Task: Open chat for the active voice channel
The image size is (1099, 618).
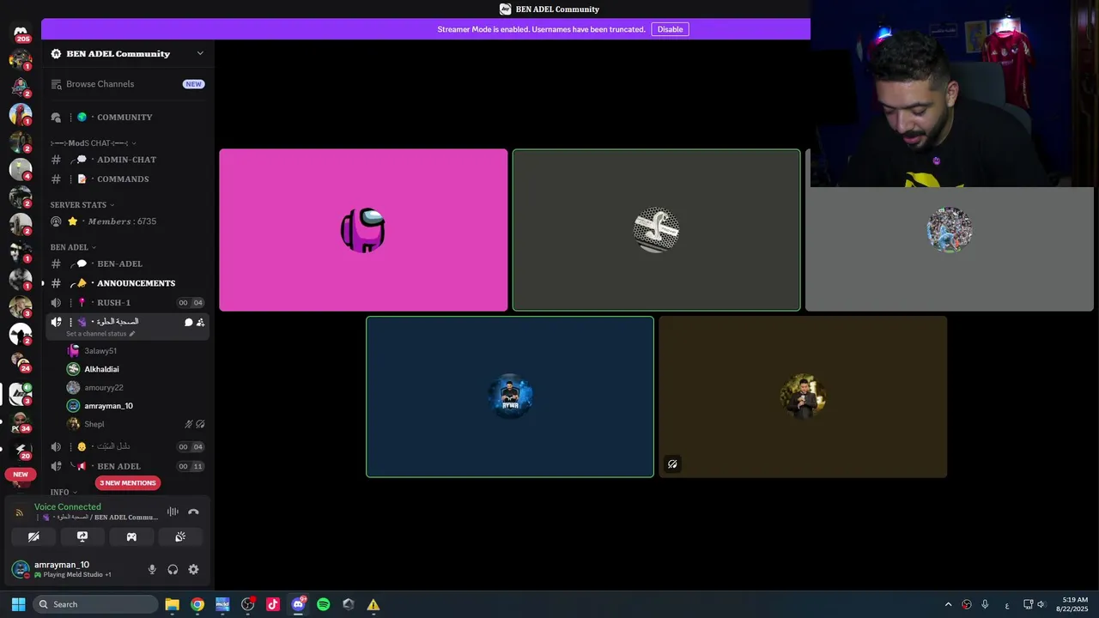Action: tap(188, 323)
